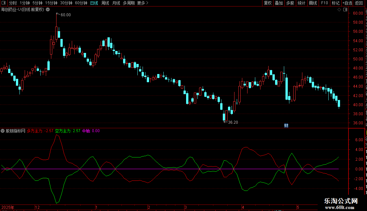Add stock via +自选 button

point(347,3)
